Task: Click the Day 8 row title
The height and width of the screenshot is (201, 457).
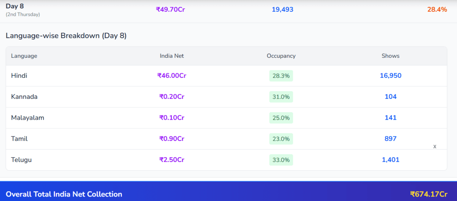Action: [14, 6]
